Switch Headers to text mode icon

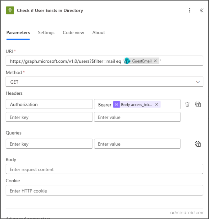point(198,105)
